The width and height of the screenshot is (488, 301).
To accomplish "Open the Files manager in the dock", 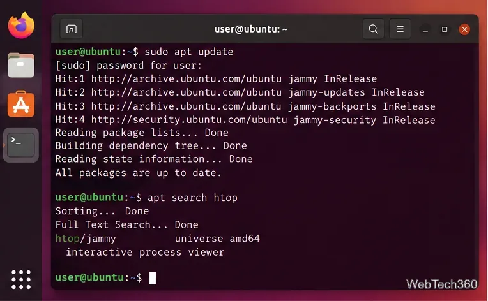I will pos(21,65).
